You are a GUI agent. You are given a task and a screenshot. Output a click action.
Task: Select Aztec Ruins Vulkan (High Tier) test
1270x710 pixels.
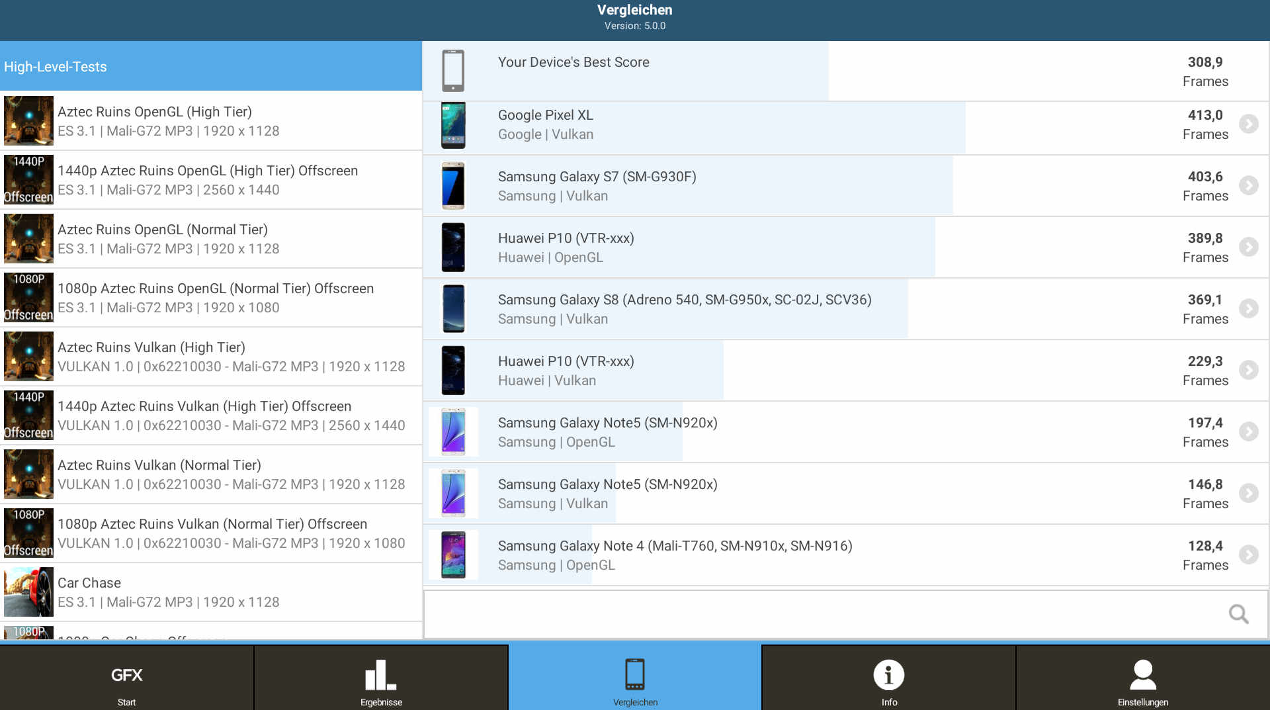click(211, 357)
